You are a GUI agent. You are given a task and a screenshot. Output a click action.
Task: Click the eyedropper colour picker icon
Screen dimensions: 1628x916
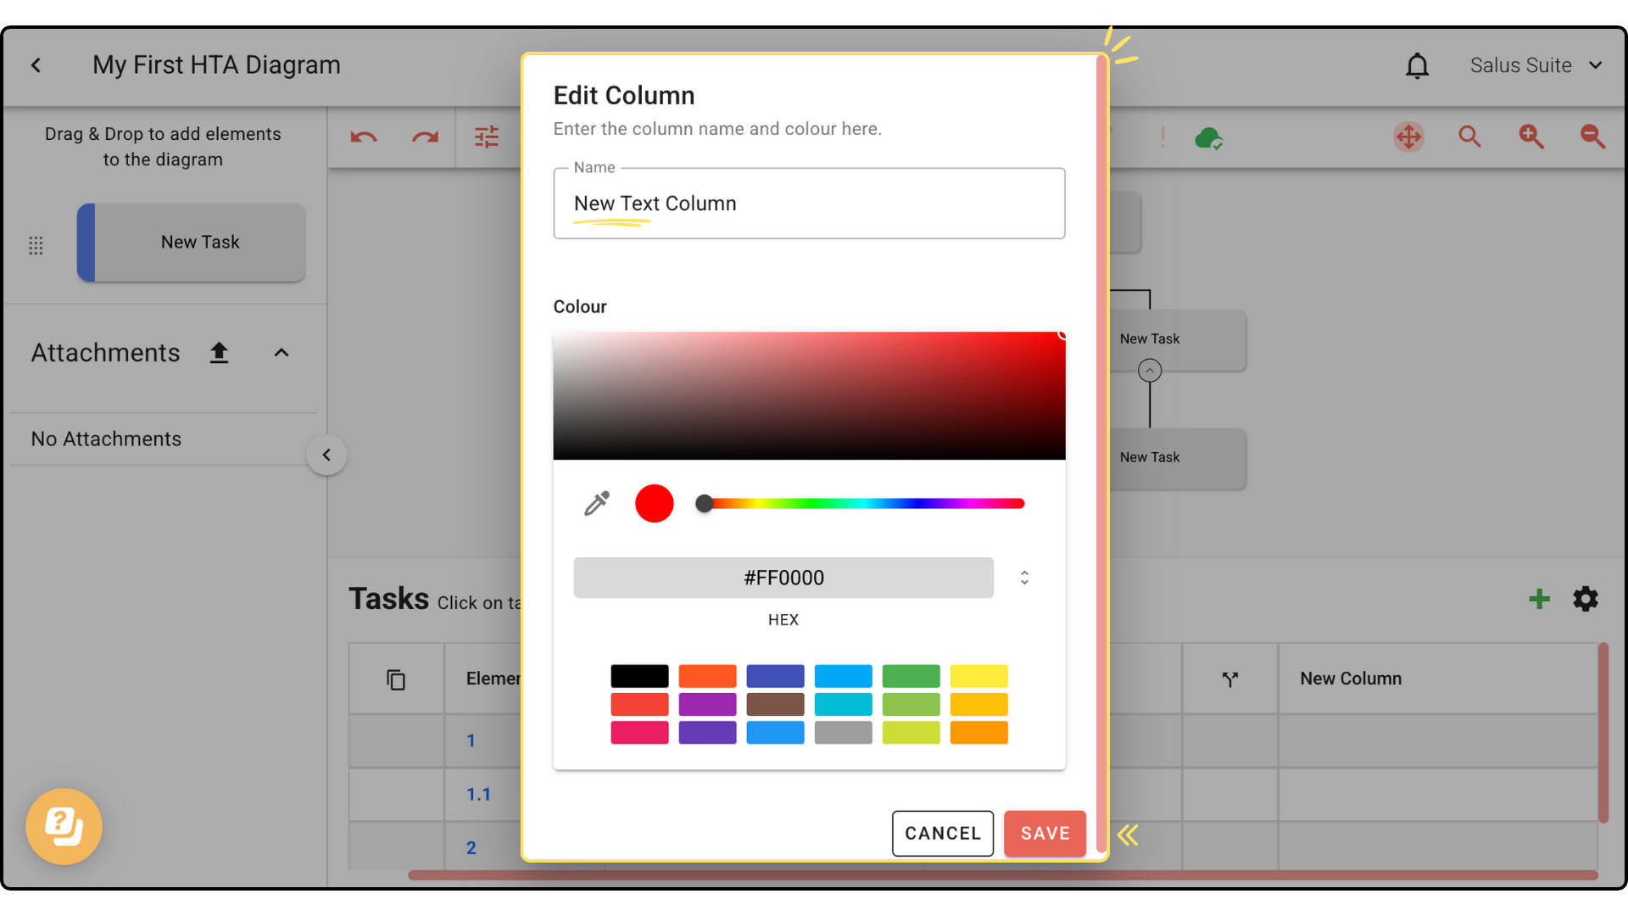(x=597, y=504)
